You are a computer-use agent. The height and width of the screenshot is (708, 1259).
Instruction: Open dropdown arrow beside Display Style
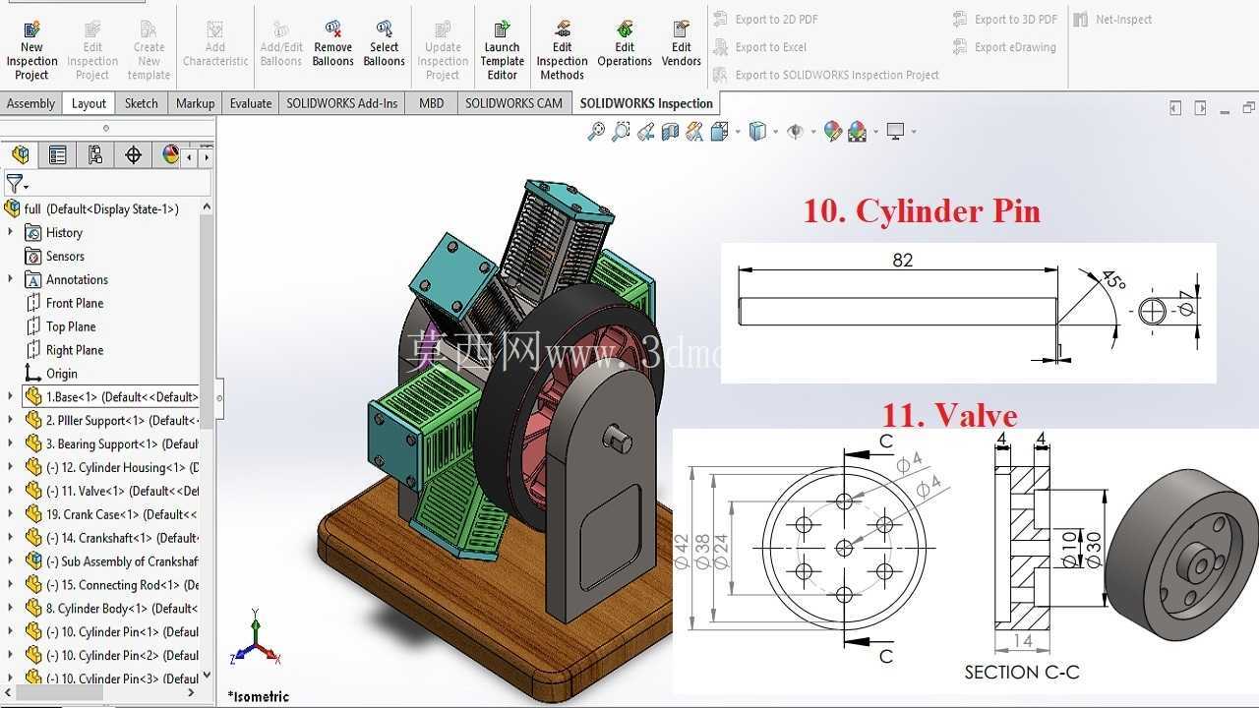(x=775, y=132)
